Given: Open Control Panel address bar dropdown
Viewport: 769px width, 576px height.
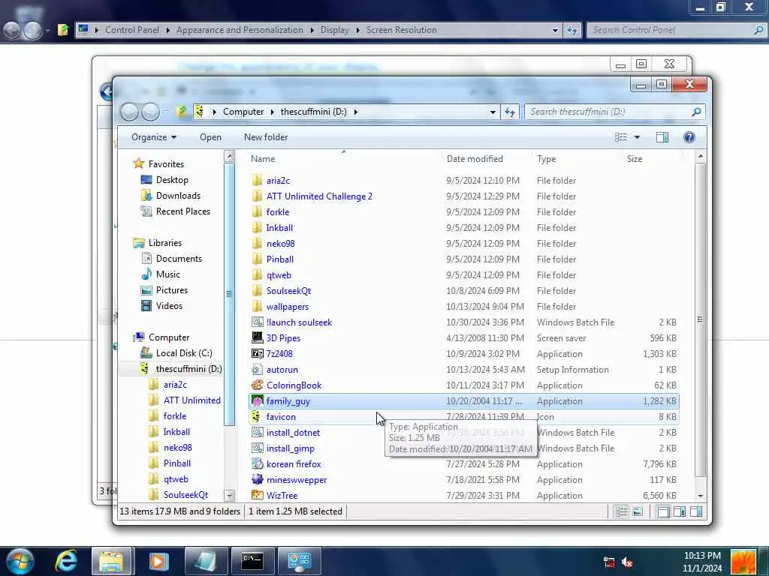Looking at the screenshot, I should pyautogui.click(x=555, y=30).
